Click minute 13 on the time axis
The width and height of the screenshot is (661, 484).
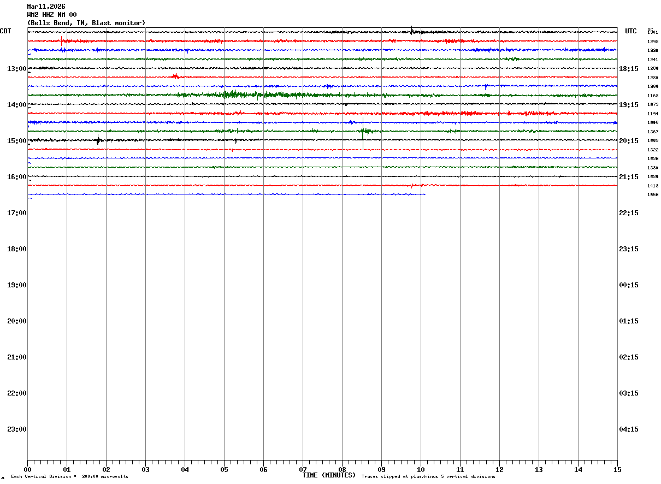pyautogui.click(x=539, y=470)
